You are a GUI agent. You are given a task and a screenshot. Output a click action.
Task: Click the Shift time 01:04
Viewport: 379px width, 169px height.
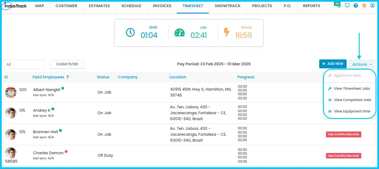[x=149, y=35]
